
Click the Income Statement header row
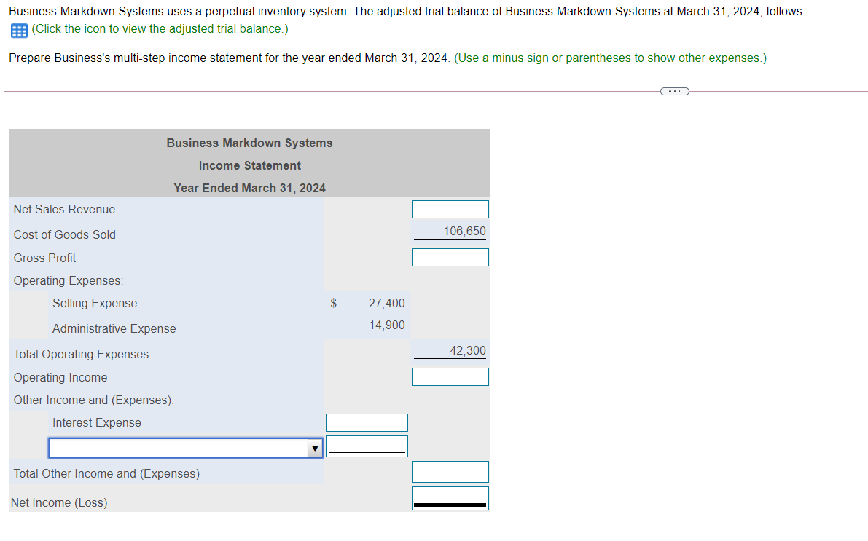[249, 165]
